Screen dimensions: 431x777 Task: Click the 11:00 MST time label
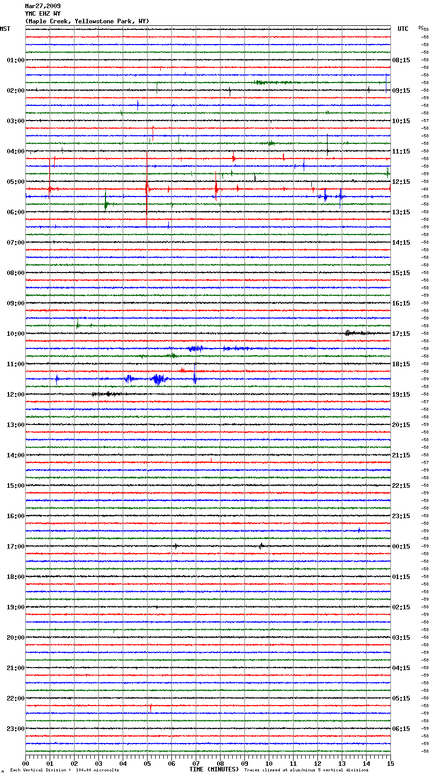(x=16, y=364)
